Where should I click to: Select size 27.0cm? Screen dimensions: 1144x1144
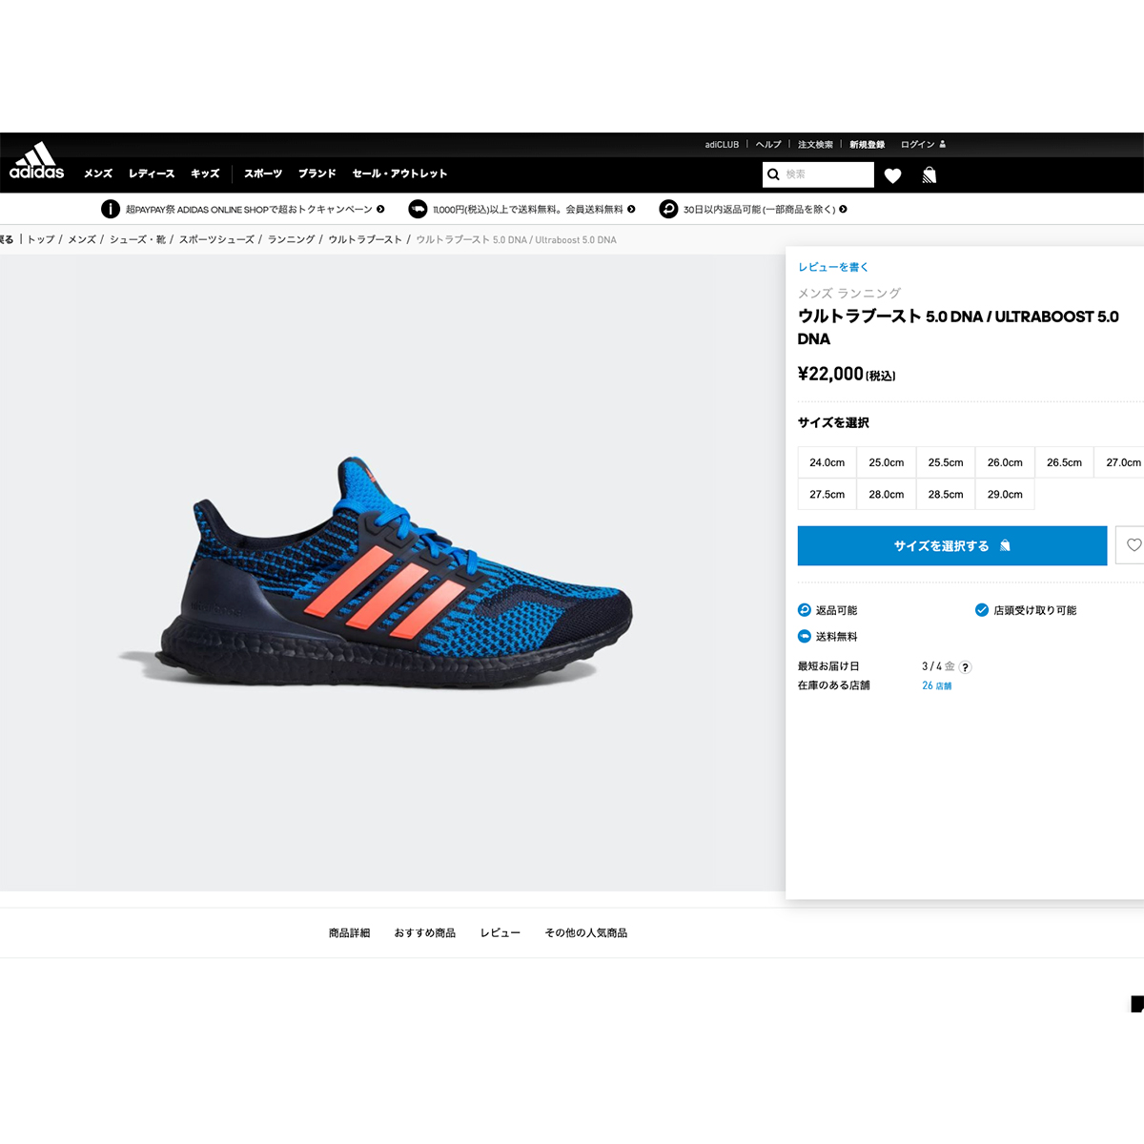click(1119, 462)
